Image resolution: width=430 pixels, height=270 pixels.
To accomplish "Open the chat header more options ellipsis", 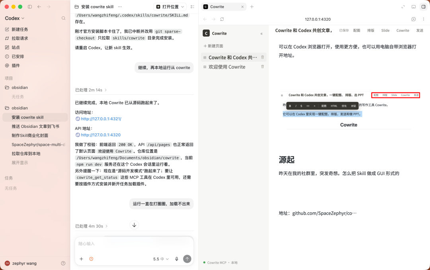I will (120, 7).
